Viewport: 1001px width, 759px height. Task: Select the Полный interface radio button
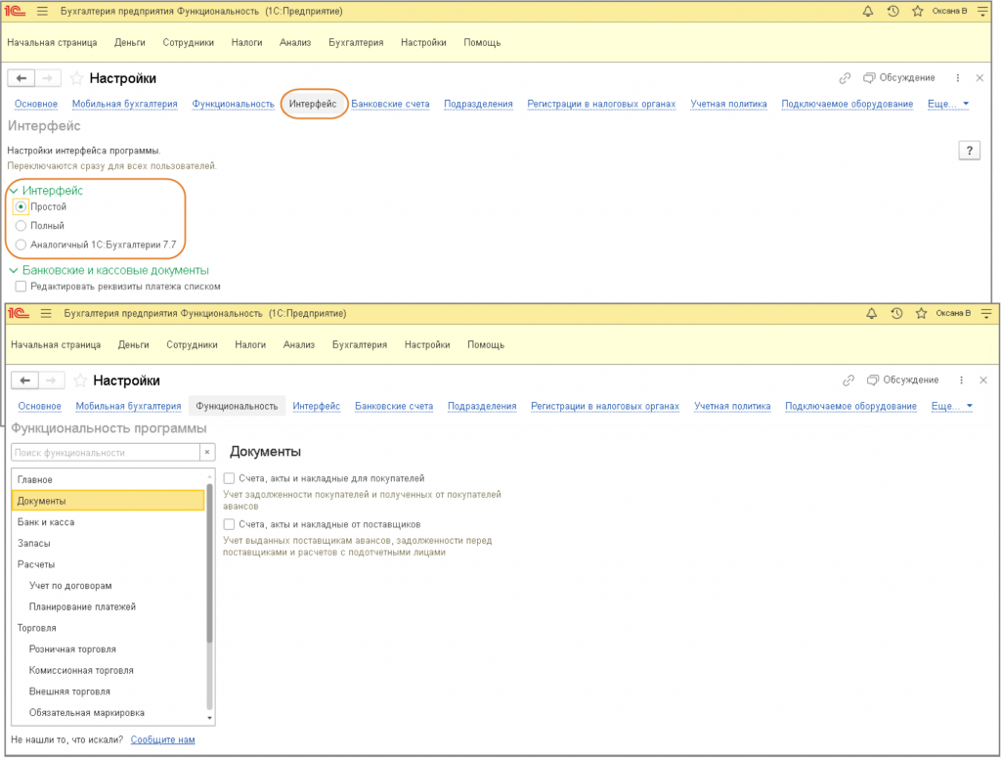pyautogui.click(x=22, y=226)
